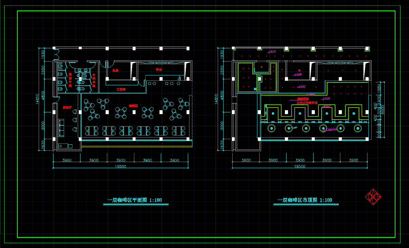409x248 pixels.
Task: Click the 8000 dimension right of ceiling plan
Action: coord(382,109)
